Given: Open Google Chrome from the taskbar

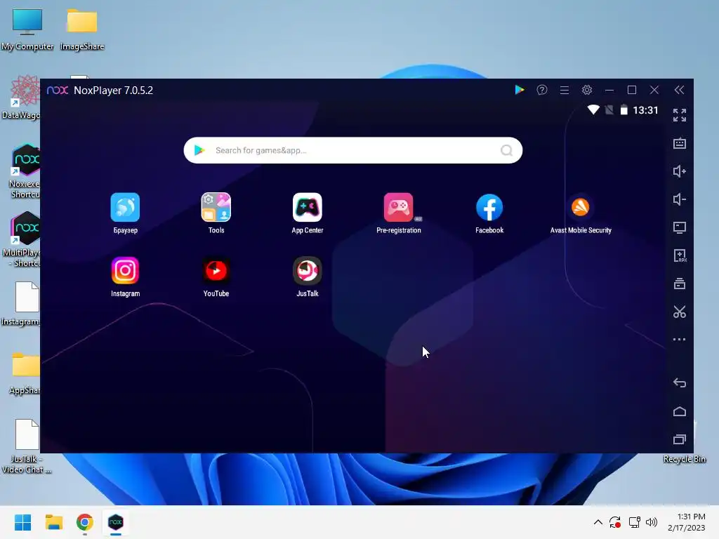Looking at the screenshot, I should (85, 522).
